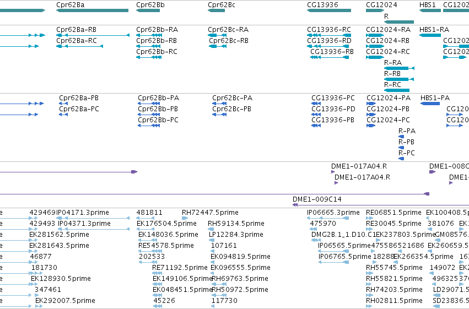Select the Cpr62Ba gene label

[71, 5]
